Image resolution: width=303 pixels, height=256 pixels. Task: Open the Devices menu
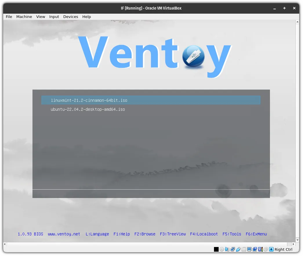[x=71, y=17]
